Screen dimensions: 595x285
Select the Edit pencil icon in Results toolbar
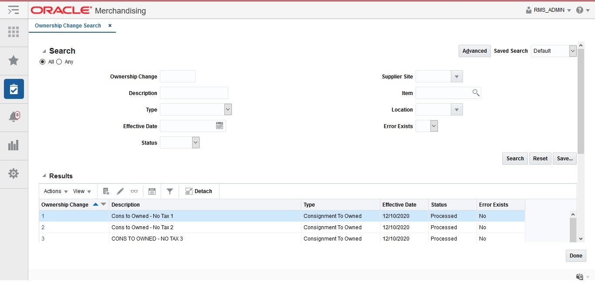120,191
